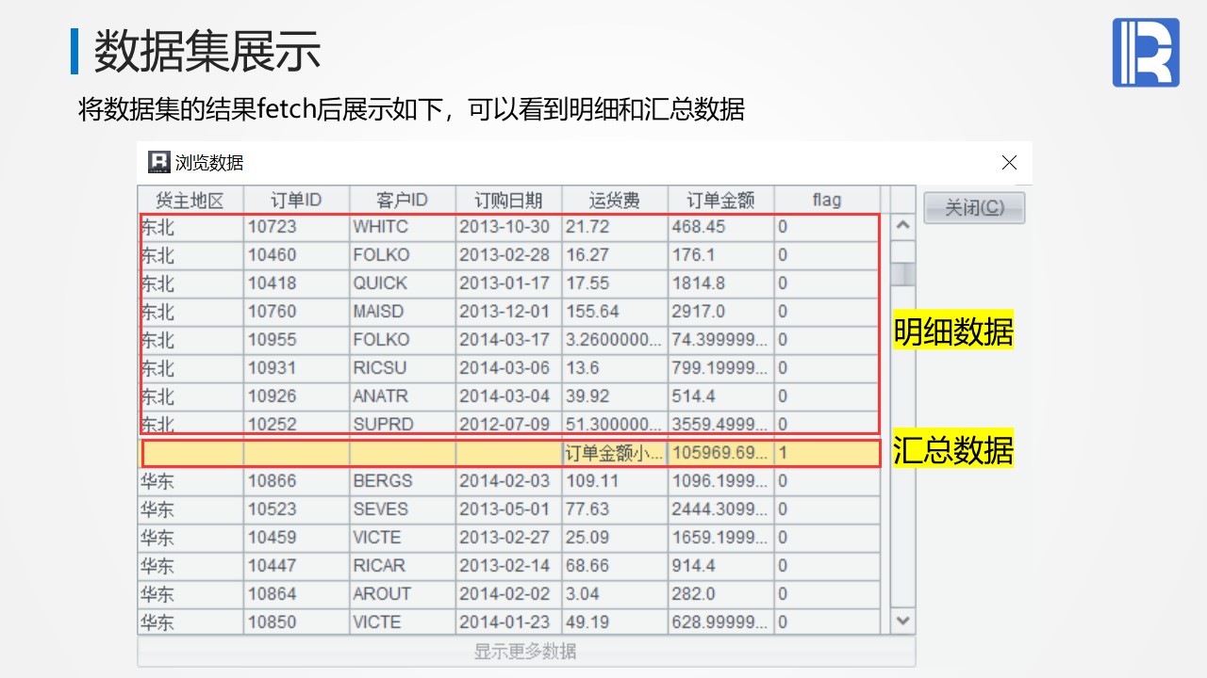Click the freight value 21.72
This screenshot has height=678, width=1207.
click(615, 227)
